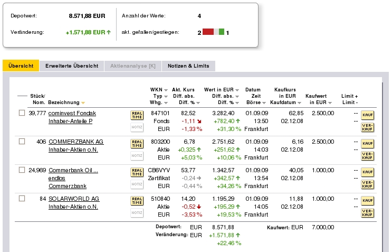Open COMMERZBANK AG link
Image resolution: width=392 pixels, height=252 pixels.
(76, 142)
